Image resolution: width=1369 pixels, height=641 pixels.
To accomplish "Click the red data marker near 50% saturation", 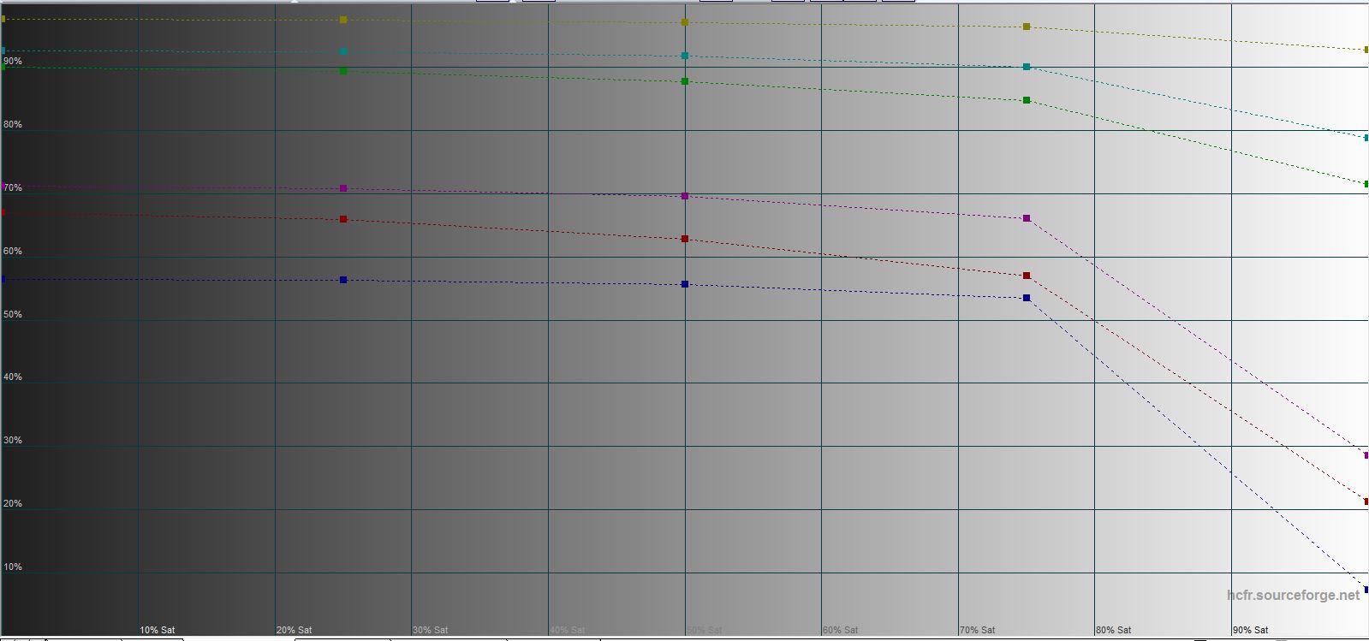I will click(684, 239).
